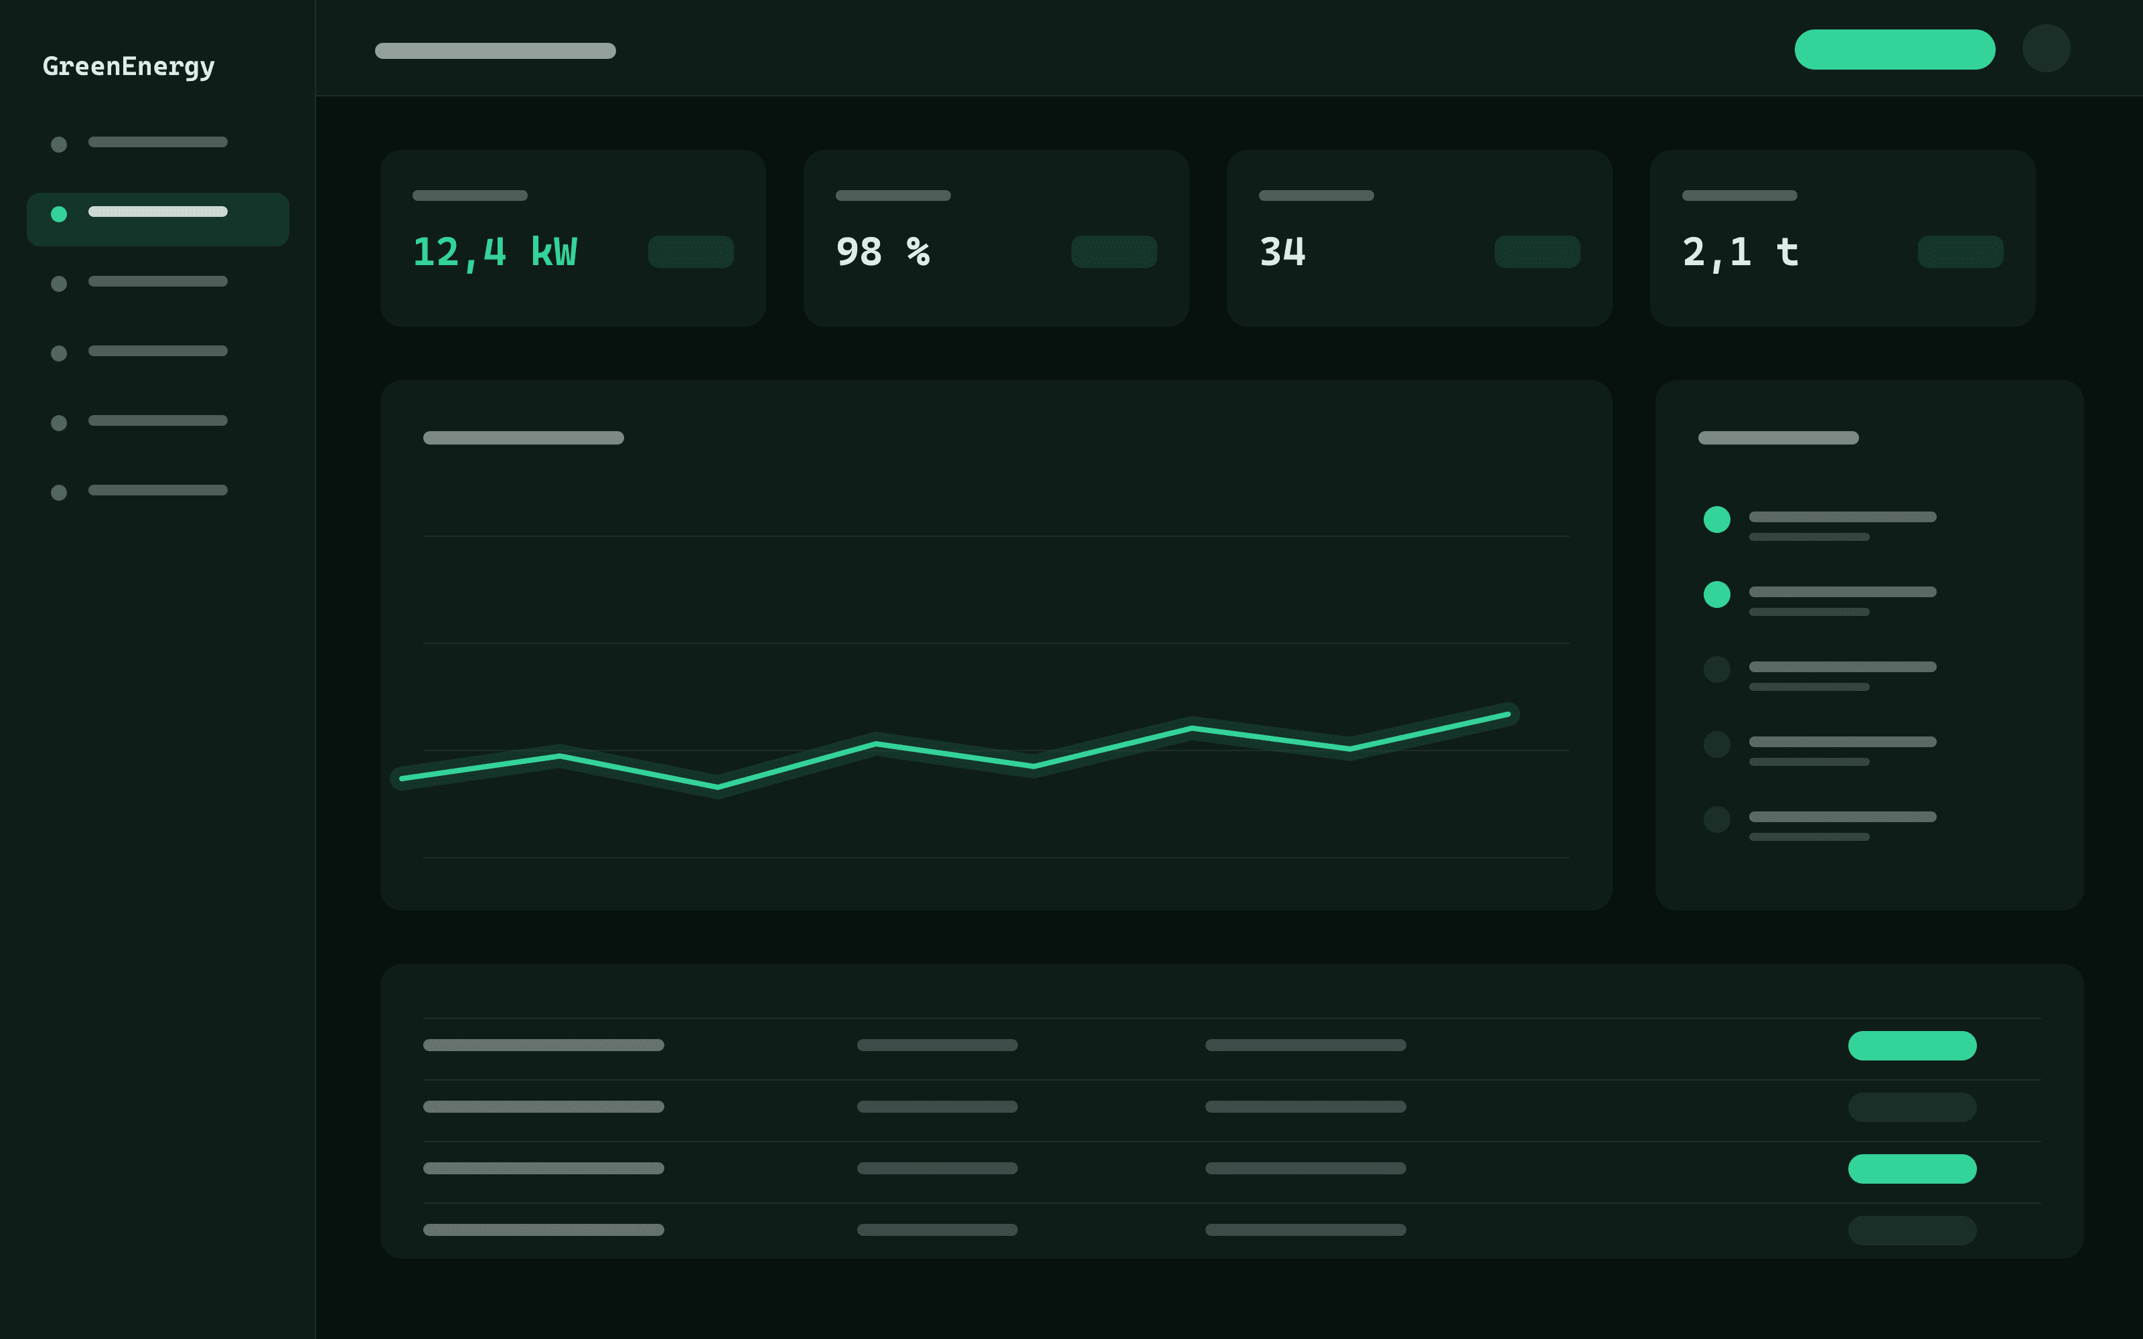Viewport: 2143px width, 1339px height.
Task: Click the badge beside the 34 value
Action: [x=1538, y=252]
